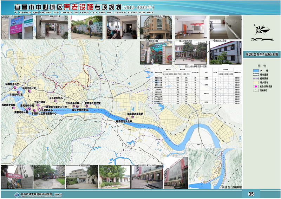Click the page number 05 box
This screenshot has height=199, width=281.
[251, 194]
